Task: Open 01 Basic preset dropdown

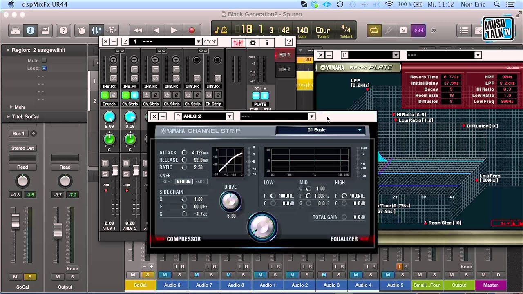Action: [320, 130]
